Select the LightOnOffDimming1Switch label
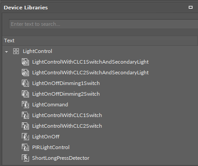 pyautogui.click(x=66, y=83)
